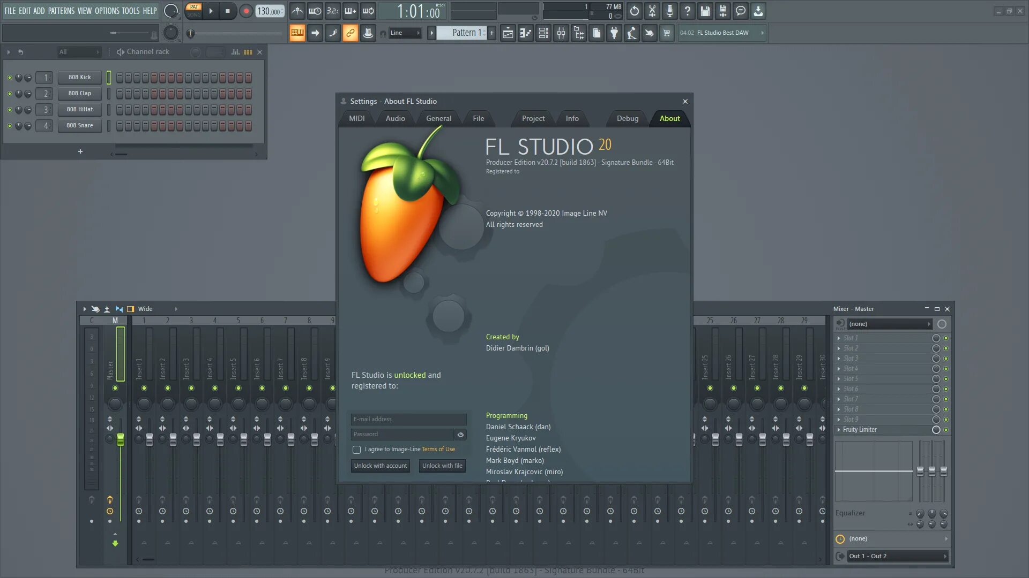
Task: Click the E-mail address field
Action: click(409, 420)
